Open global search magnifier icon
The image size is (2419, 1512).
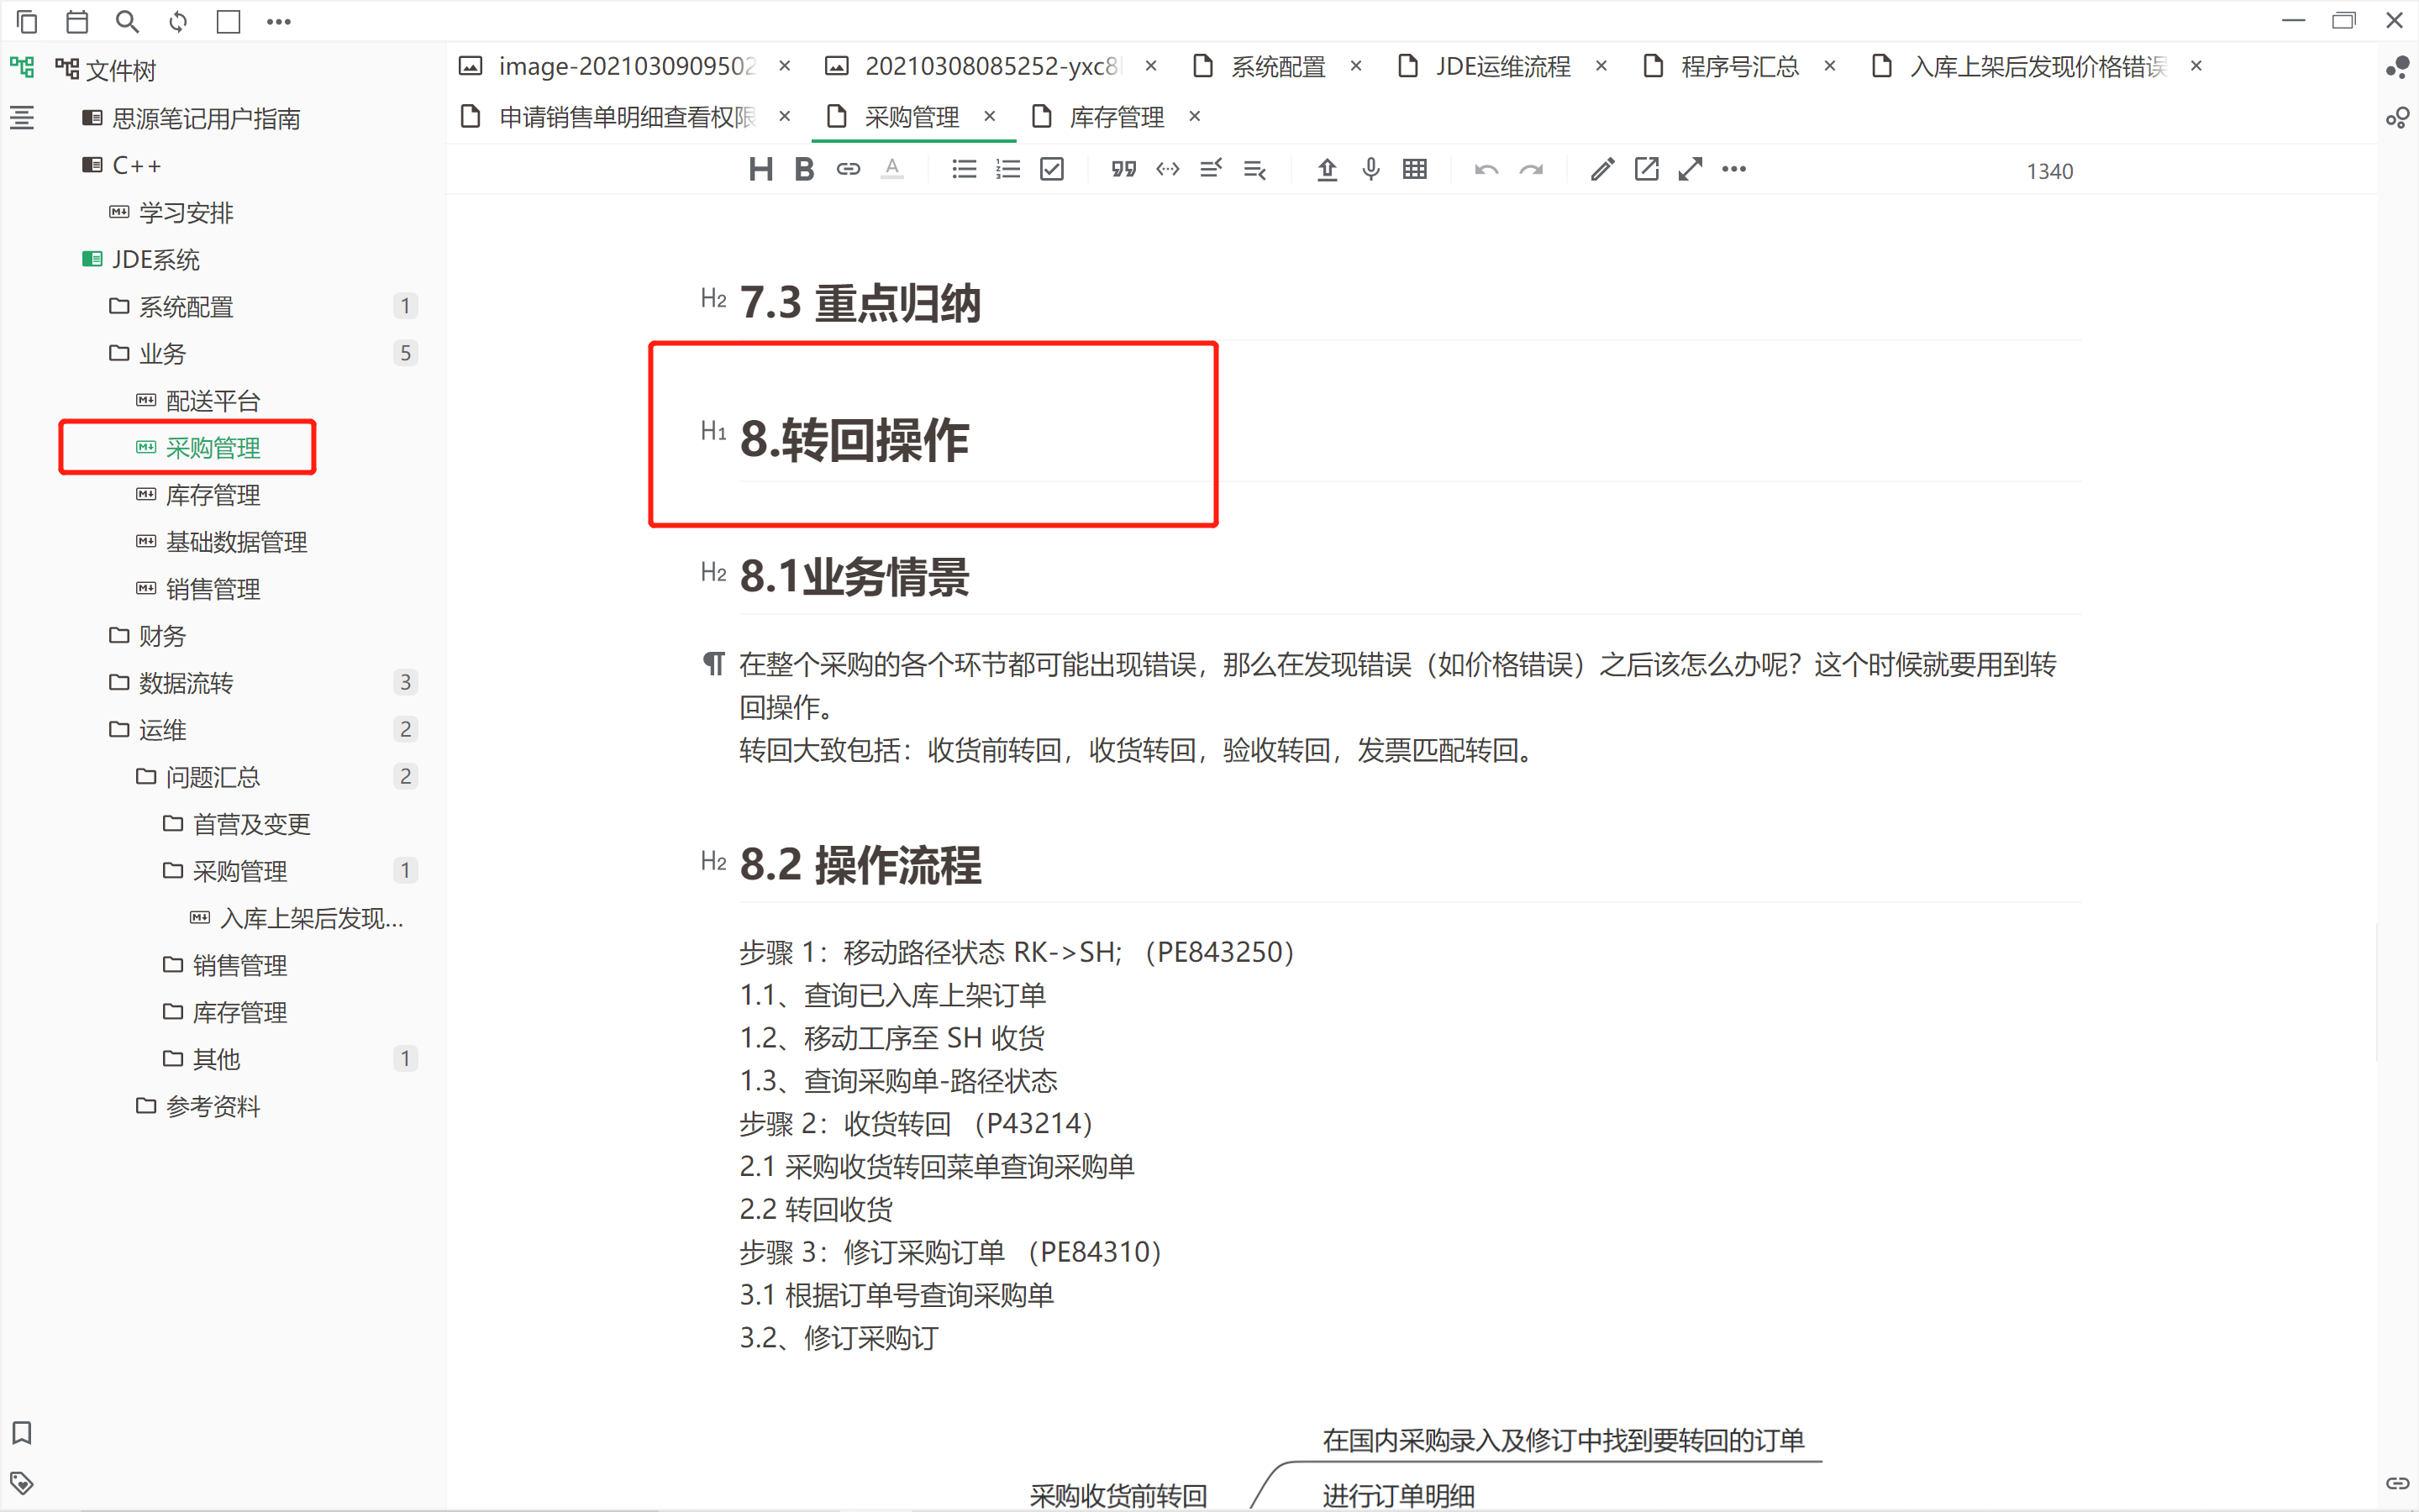[x=127, y=21]
